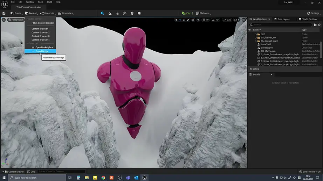Switch to the Data Layers tab
Screen dimensions: 323x181
coord(282,19)
